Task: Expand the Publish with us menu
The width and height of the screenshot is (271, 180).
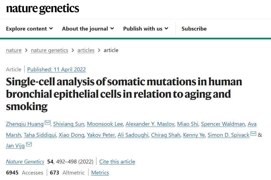Action: [146, 29]
